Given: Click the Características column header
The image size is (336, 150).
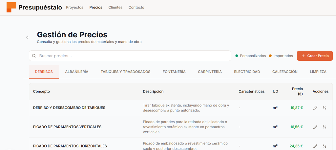Looking at the screenshot, I should click(x=252, y=91).
